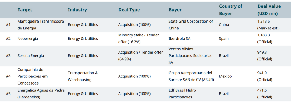
Task: Click the Deal Value (USD mn) header
Action: (x=269, y=10)
